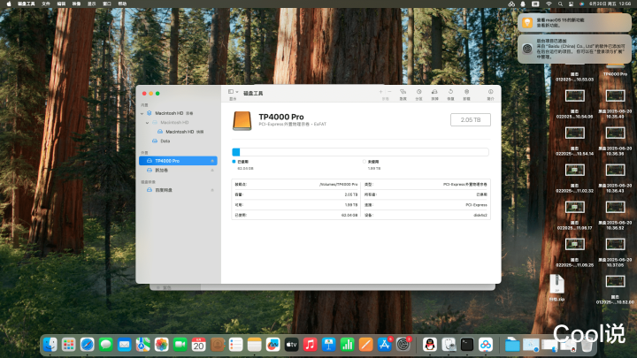Viewport: 637px width, 358px height.
Task: Open Control Center from menu bar
Action: (x=571, y=4)
